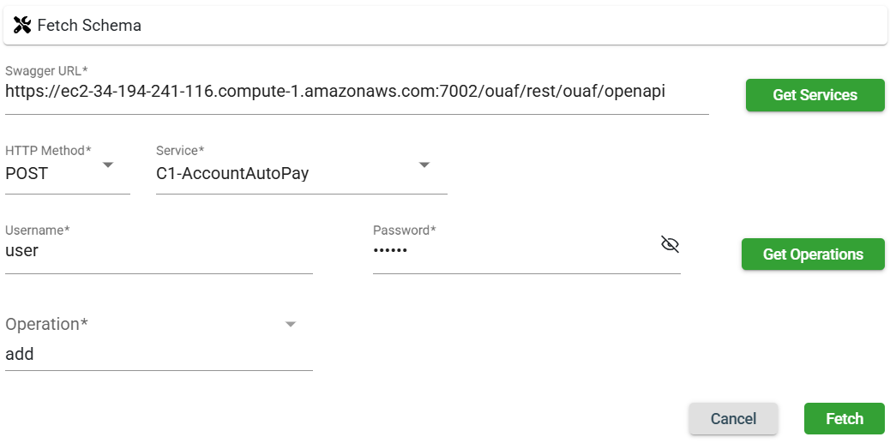Viewport: 890px width, 443px height.
Task: Open the Service dropdown arrow
Action: (424, 165)
